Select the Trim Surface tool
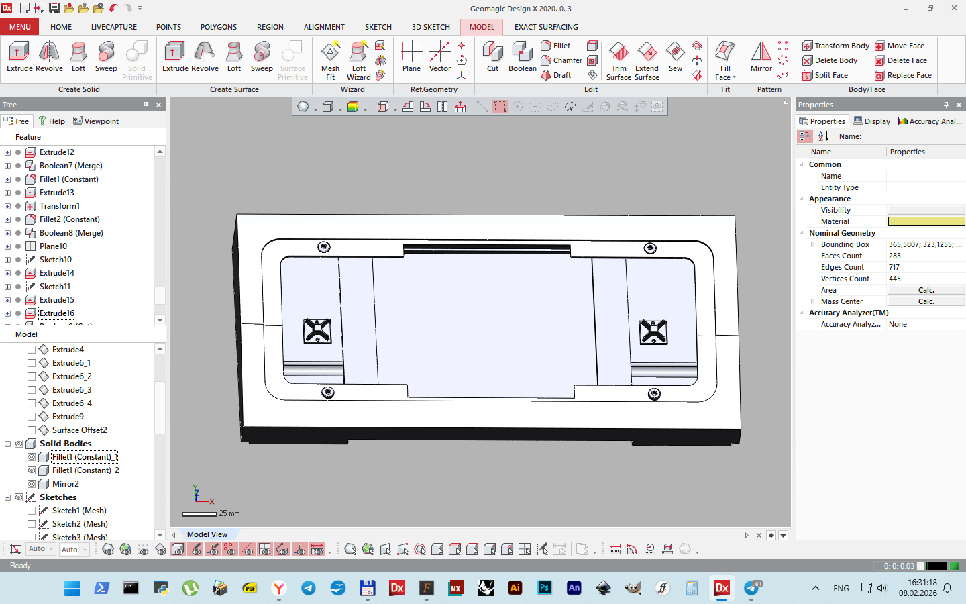The height and width of the screenshot is (604, 966). [619, 60]
